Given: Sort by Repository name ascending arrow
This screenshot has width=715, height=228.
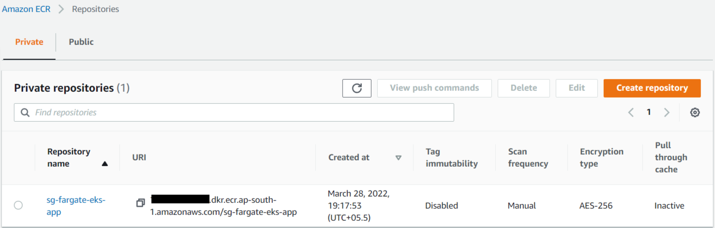Looking at the screenshot, I should point(104,164).
